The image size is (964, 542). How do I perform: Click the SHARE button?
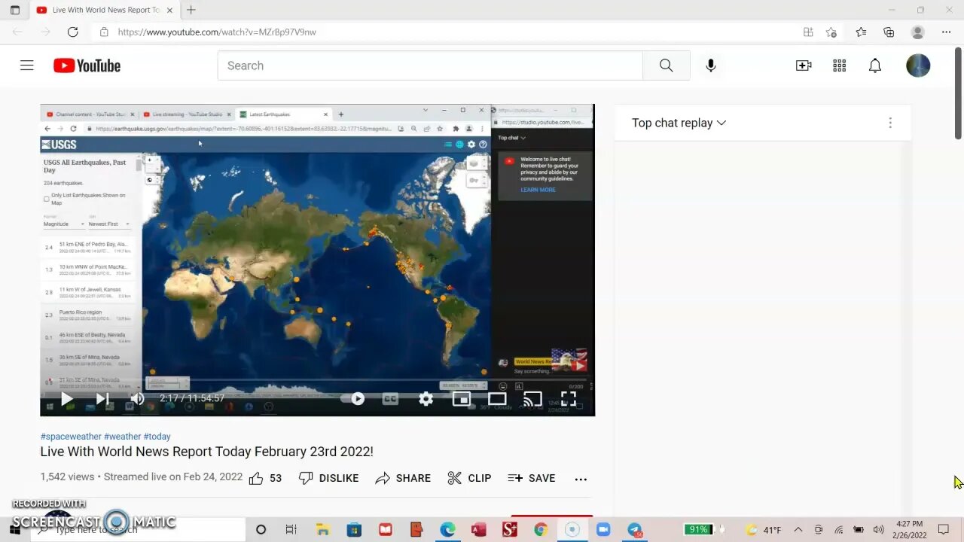403,478
